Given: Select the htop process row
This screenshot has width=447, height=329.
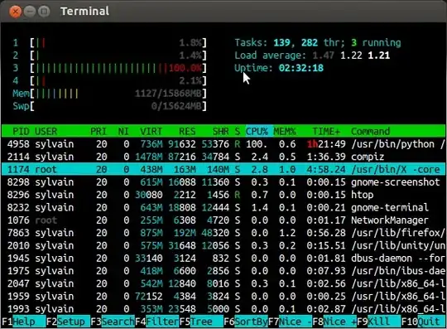Looking at the screenshot, I should coord(223,195).
